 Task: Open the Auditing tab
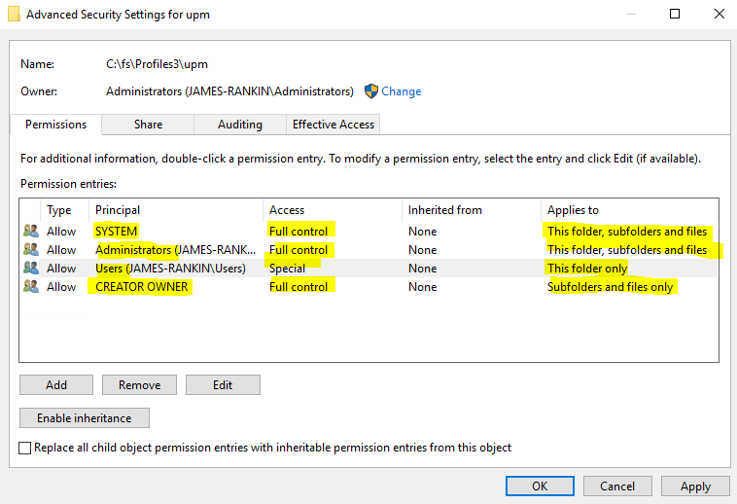pyautogui.click(x=239, y=125)
